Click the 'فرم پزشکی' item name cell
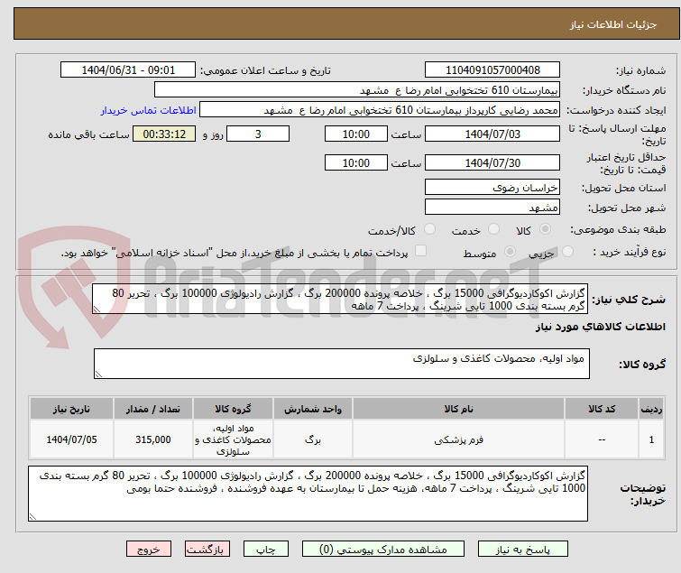 458,439
